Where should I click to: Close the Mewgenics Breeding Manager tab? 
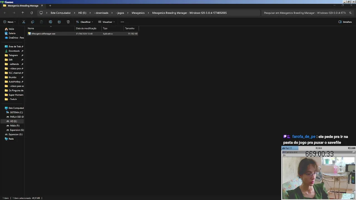tap(42, 6)
